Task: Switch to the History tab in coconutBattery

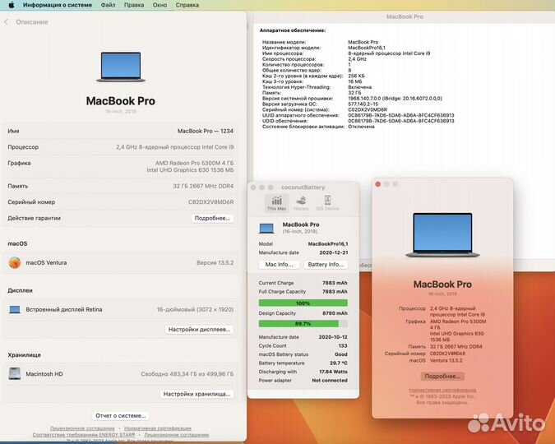Action: tap(301, 203)
